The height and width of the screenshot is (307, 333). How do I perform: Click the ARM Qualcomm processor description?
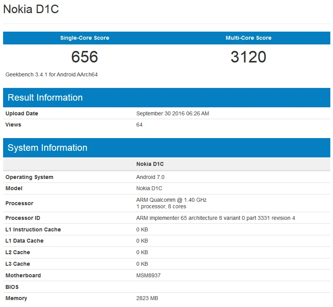[x=172, y=200]
